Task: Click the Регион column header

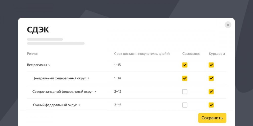Action: (33, 54)
